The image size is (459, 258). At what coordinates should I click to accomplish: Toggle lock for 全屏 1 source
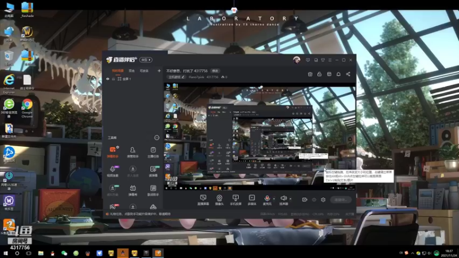(x=113, y=79)
